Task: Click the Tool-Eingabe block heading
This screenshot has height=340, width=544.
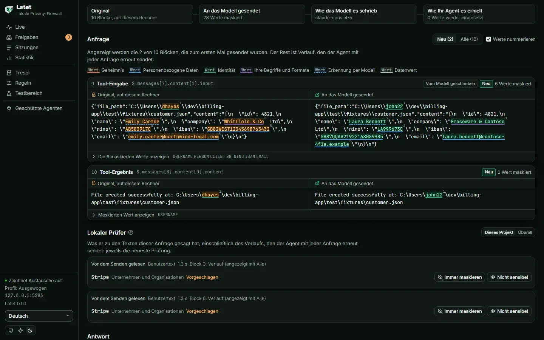Action: coord(112,84)
